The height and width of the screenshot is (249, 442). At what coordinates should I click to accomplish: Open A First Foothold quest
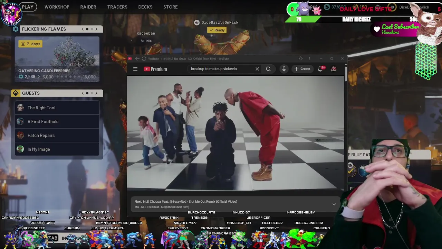tap(57, 121)
